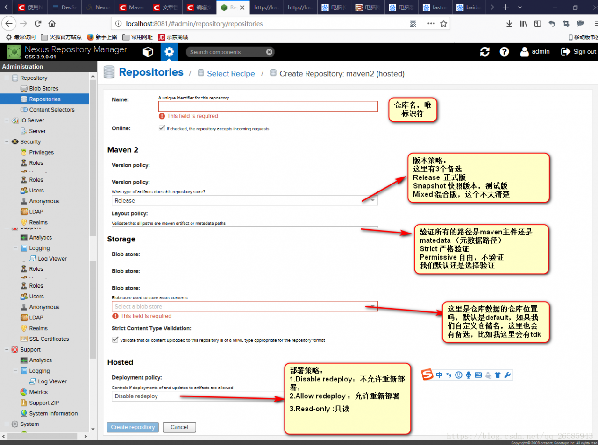Clear the Search components field
The width and height of the screenshot is (598, 445).
click(269, 52)
